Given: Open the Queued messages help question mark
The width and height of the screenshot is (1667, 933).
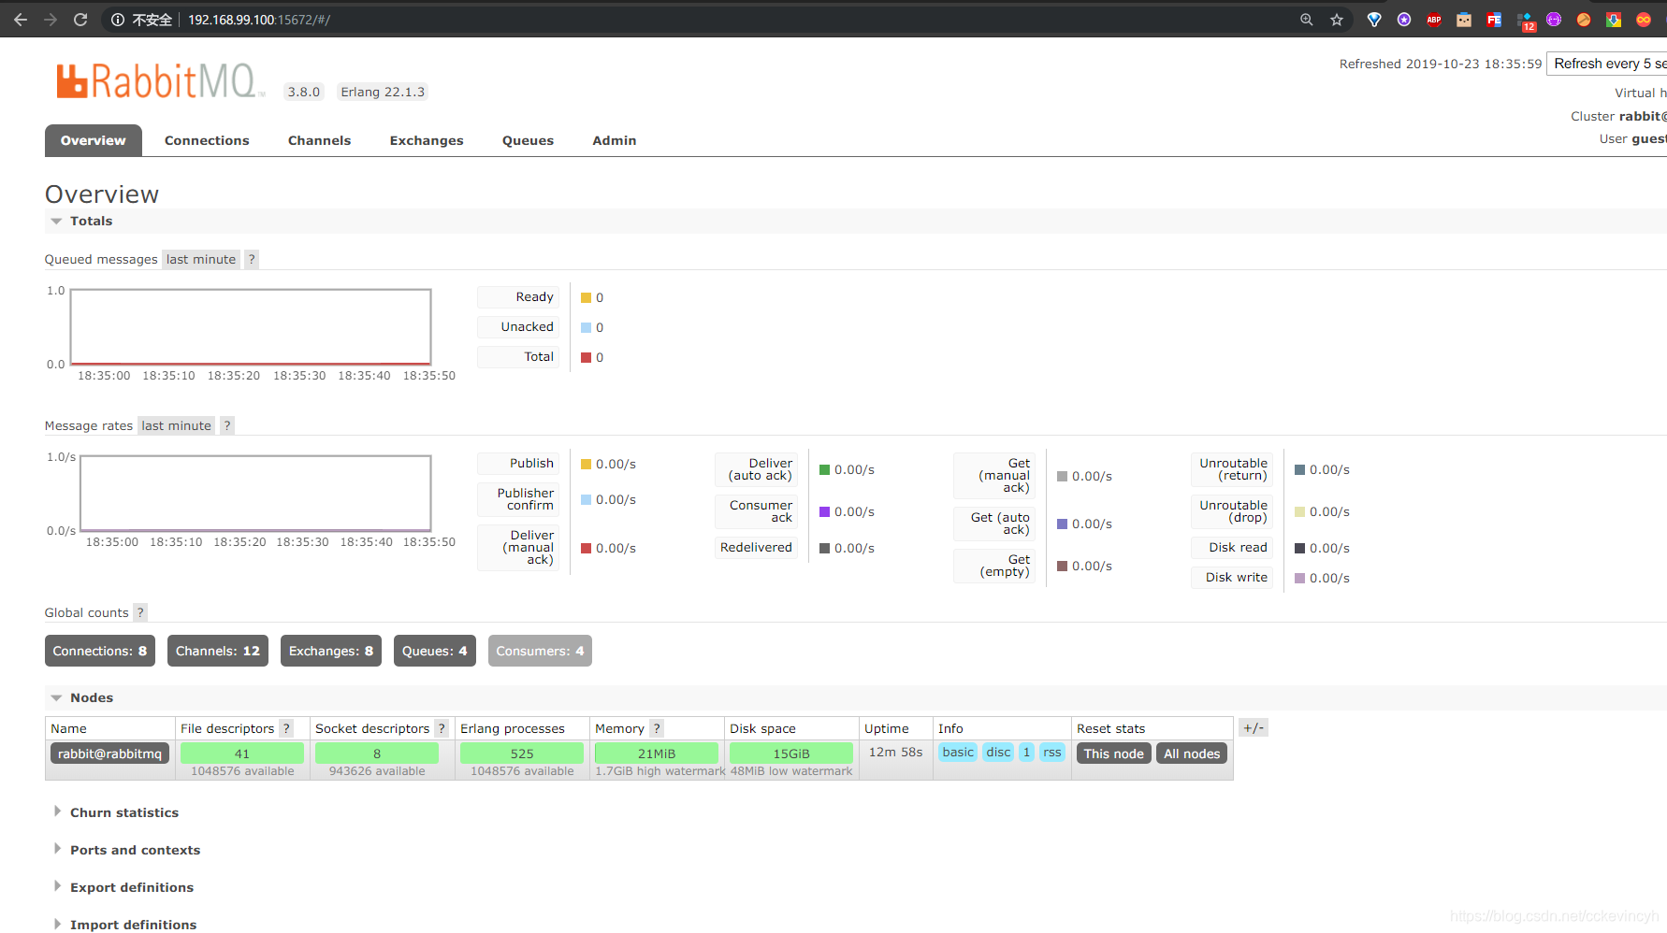Looking at the screenshot, I should 251,259.
